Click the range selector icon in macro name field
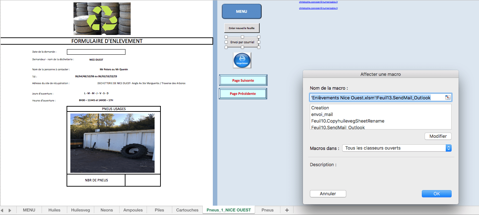Image resolution: width=479 pixels, height=215 pixels. [x=448, y=98]
